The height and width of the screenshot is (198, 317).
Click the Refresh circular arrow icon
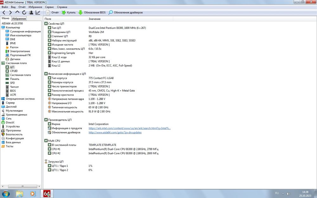(x=24, y=13)
